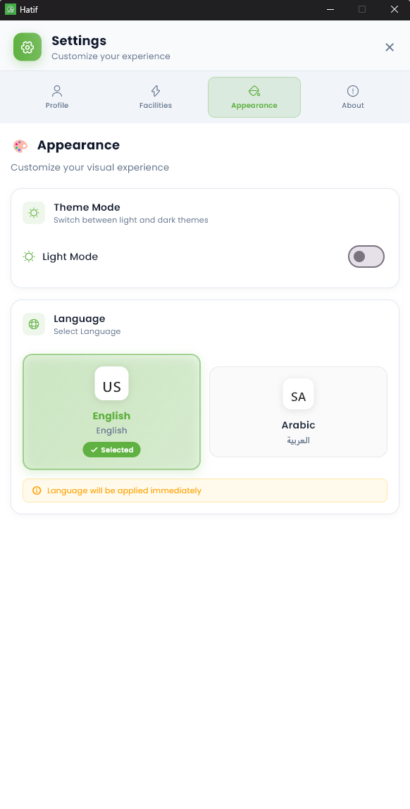The width and height of the screenshot is (410, 809).
Task: Enable dark theme with the Light Mode toggle
Action: click(x=366, y=257)
